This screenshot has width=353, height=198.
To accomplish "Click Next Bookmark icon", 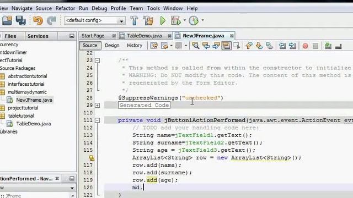I will tap(259, 46).
